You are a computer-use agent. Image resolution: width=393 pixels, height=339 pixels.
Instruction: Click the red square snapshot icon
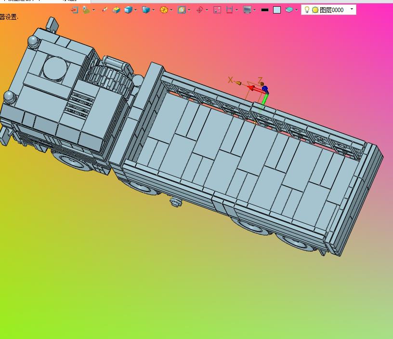(x=217, y=10)
